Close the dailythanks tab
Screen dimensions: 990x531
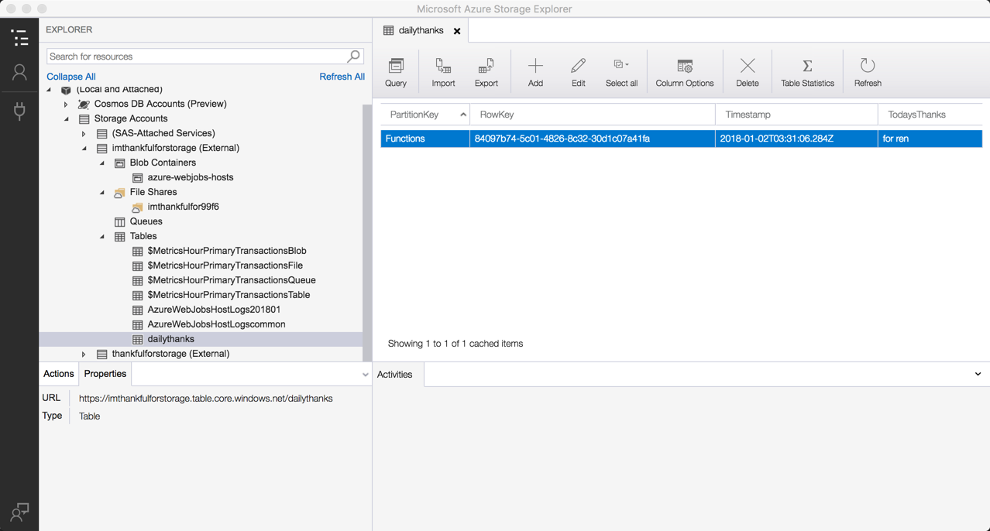click(457, 31)
